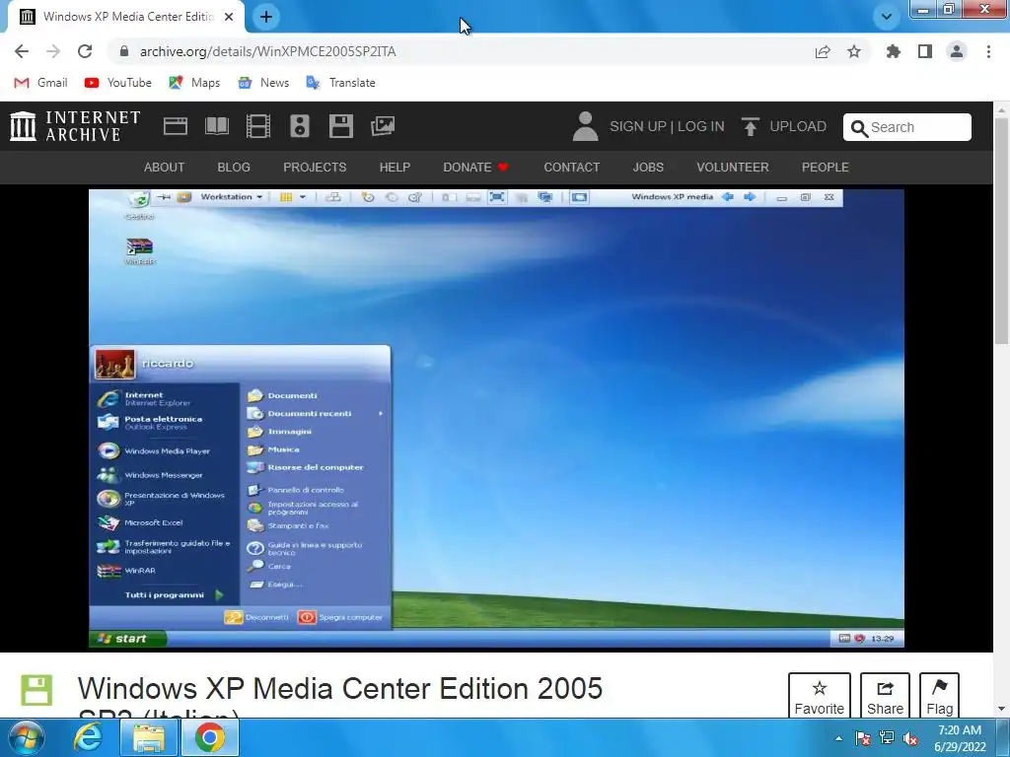The height and width of the screenshot is (757, 1010).
Task: Open the PROJECTS menu item
Action: [315, 168]
